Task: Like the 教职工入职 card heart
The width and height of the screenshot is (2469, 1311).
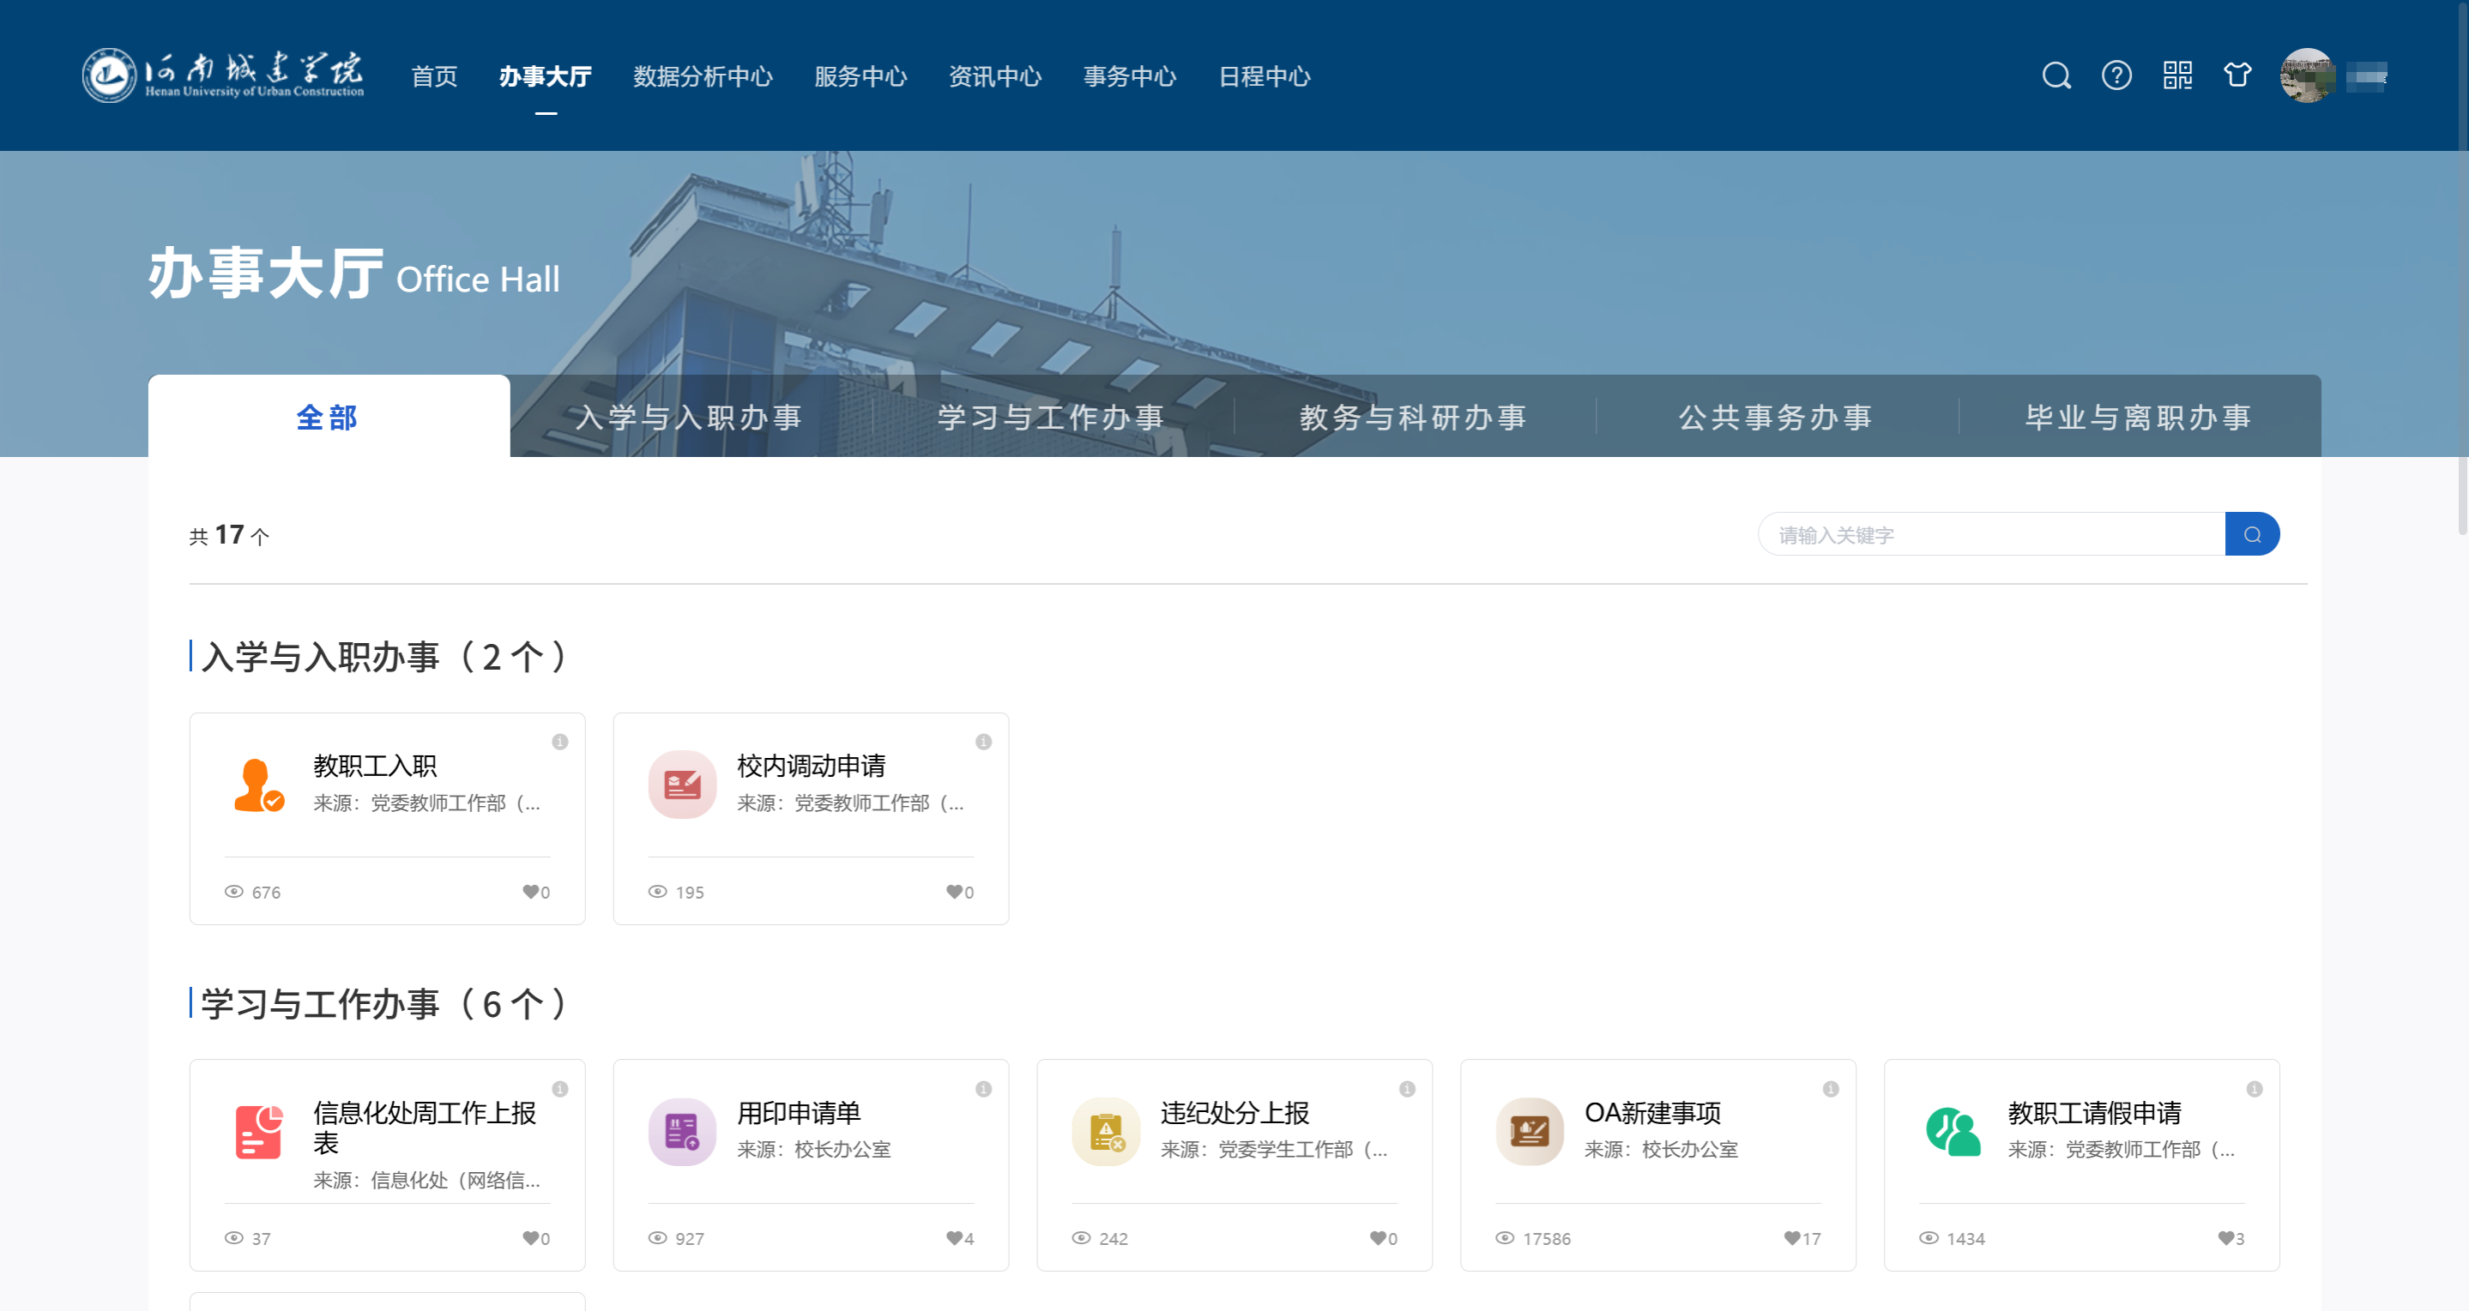Action: pyautogui.click(x=530, y=892)
